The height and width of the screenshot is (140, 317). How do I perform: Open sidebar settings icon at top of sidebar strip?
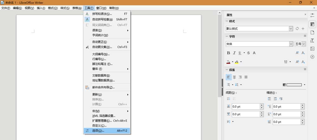(312, 15)
